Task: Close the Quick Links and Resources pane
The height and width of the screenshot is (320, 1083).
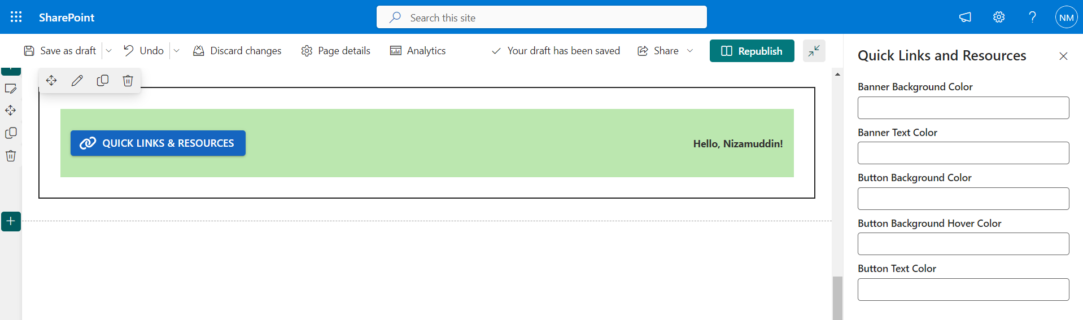Action: [1063, 56]
